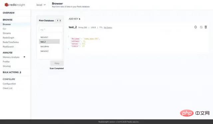
Task: Open Streams in the sidebar
Action: [x=7, y=33]
